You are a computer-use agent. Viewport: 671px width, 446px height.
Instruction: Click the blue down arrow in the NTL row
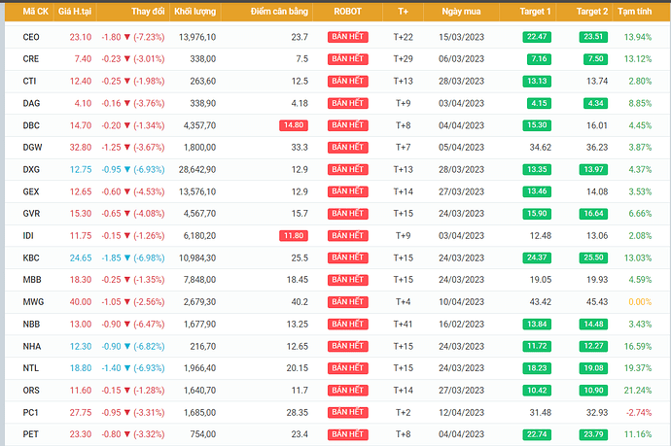(127, 368)
